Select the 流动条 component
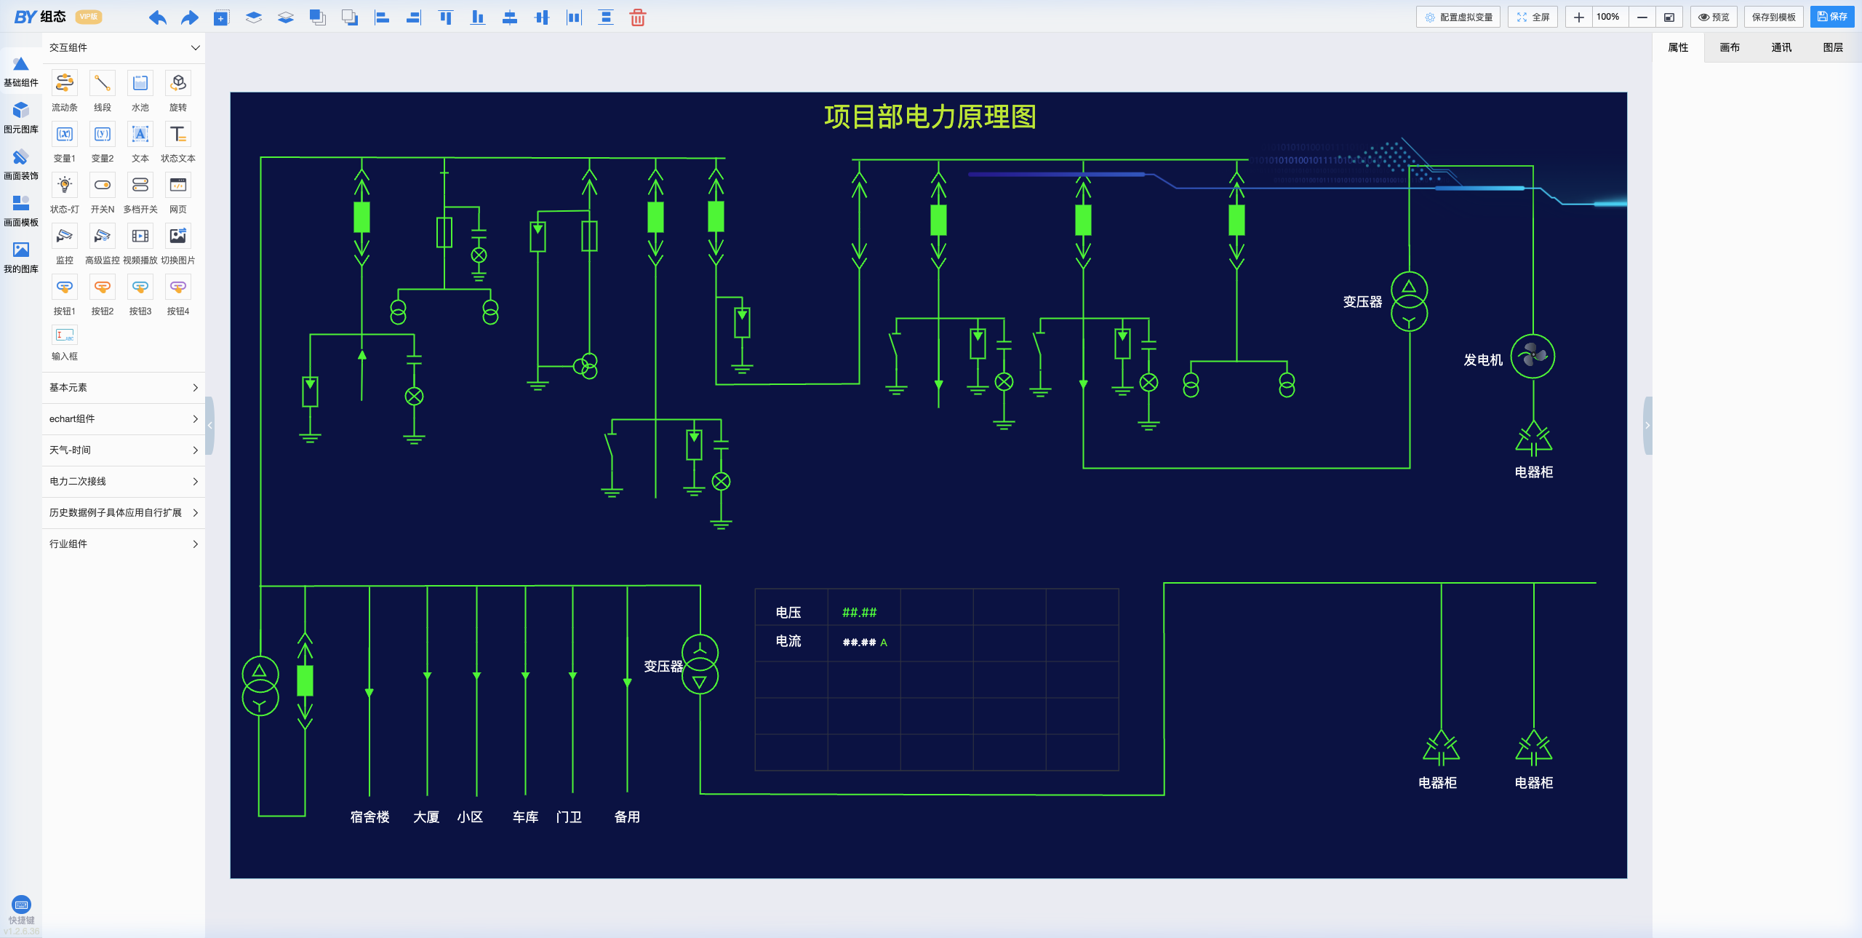The image size is (1862, 938). 65,91
